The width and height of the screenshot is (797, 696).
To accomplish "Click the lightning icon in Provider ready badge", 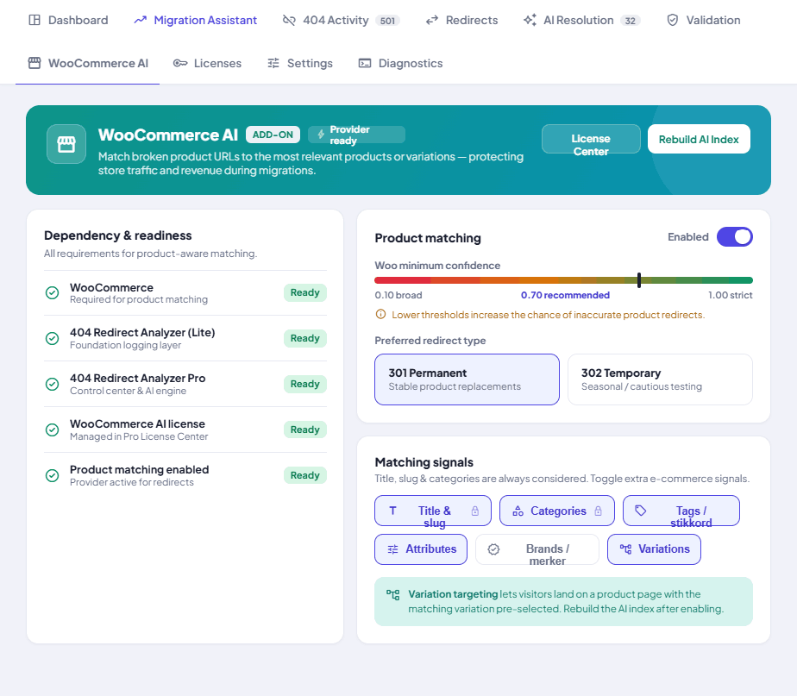I will (x=321, y=135).
